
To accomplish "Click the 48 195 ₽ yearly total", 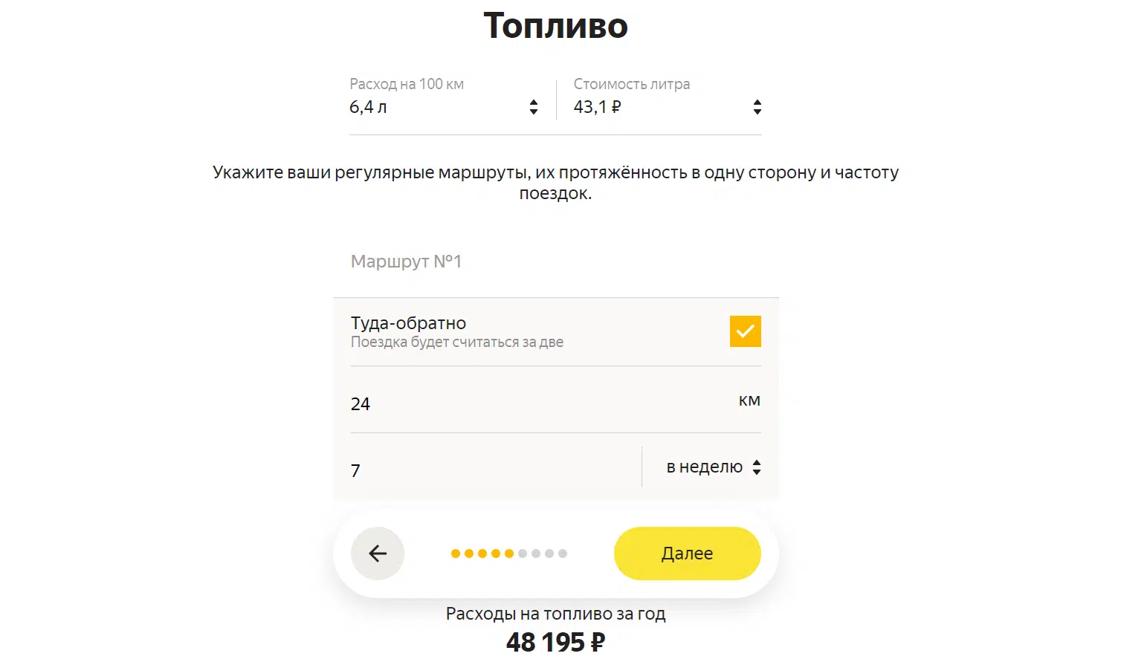I will point(556,642).
